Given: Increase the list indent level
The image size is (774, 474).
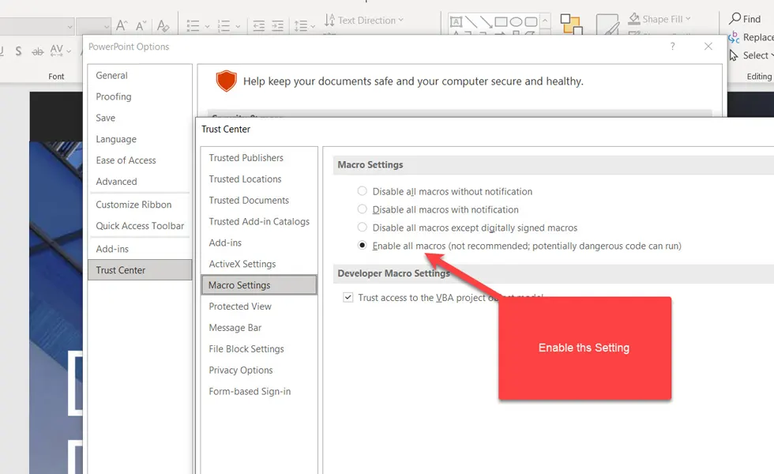Looking at the screenshot, I should click(x=278, y=25).
